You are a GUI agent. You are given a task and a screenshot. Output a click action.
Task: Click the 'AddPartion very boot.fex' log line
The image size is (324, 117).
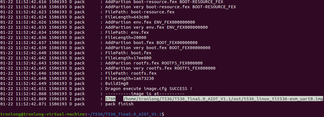pos(158,48)
